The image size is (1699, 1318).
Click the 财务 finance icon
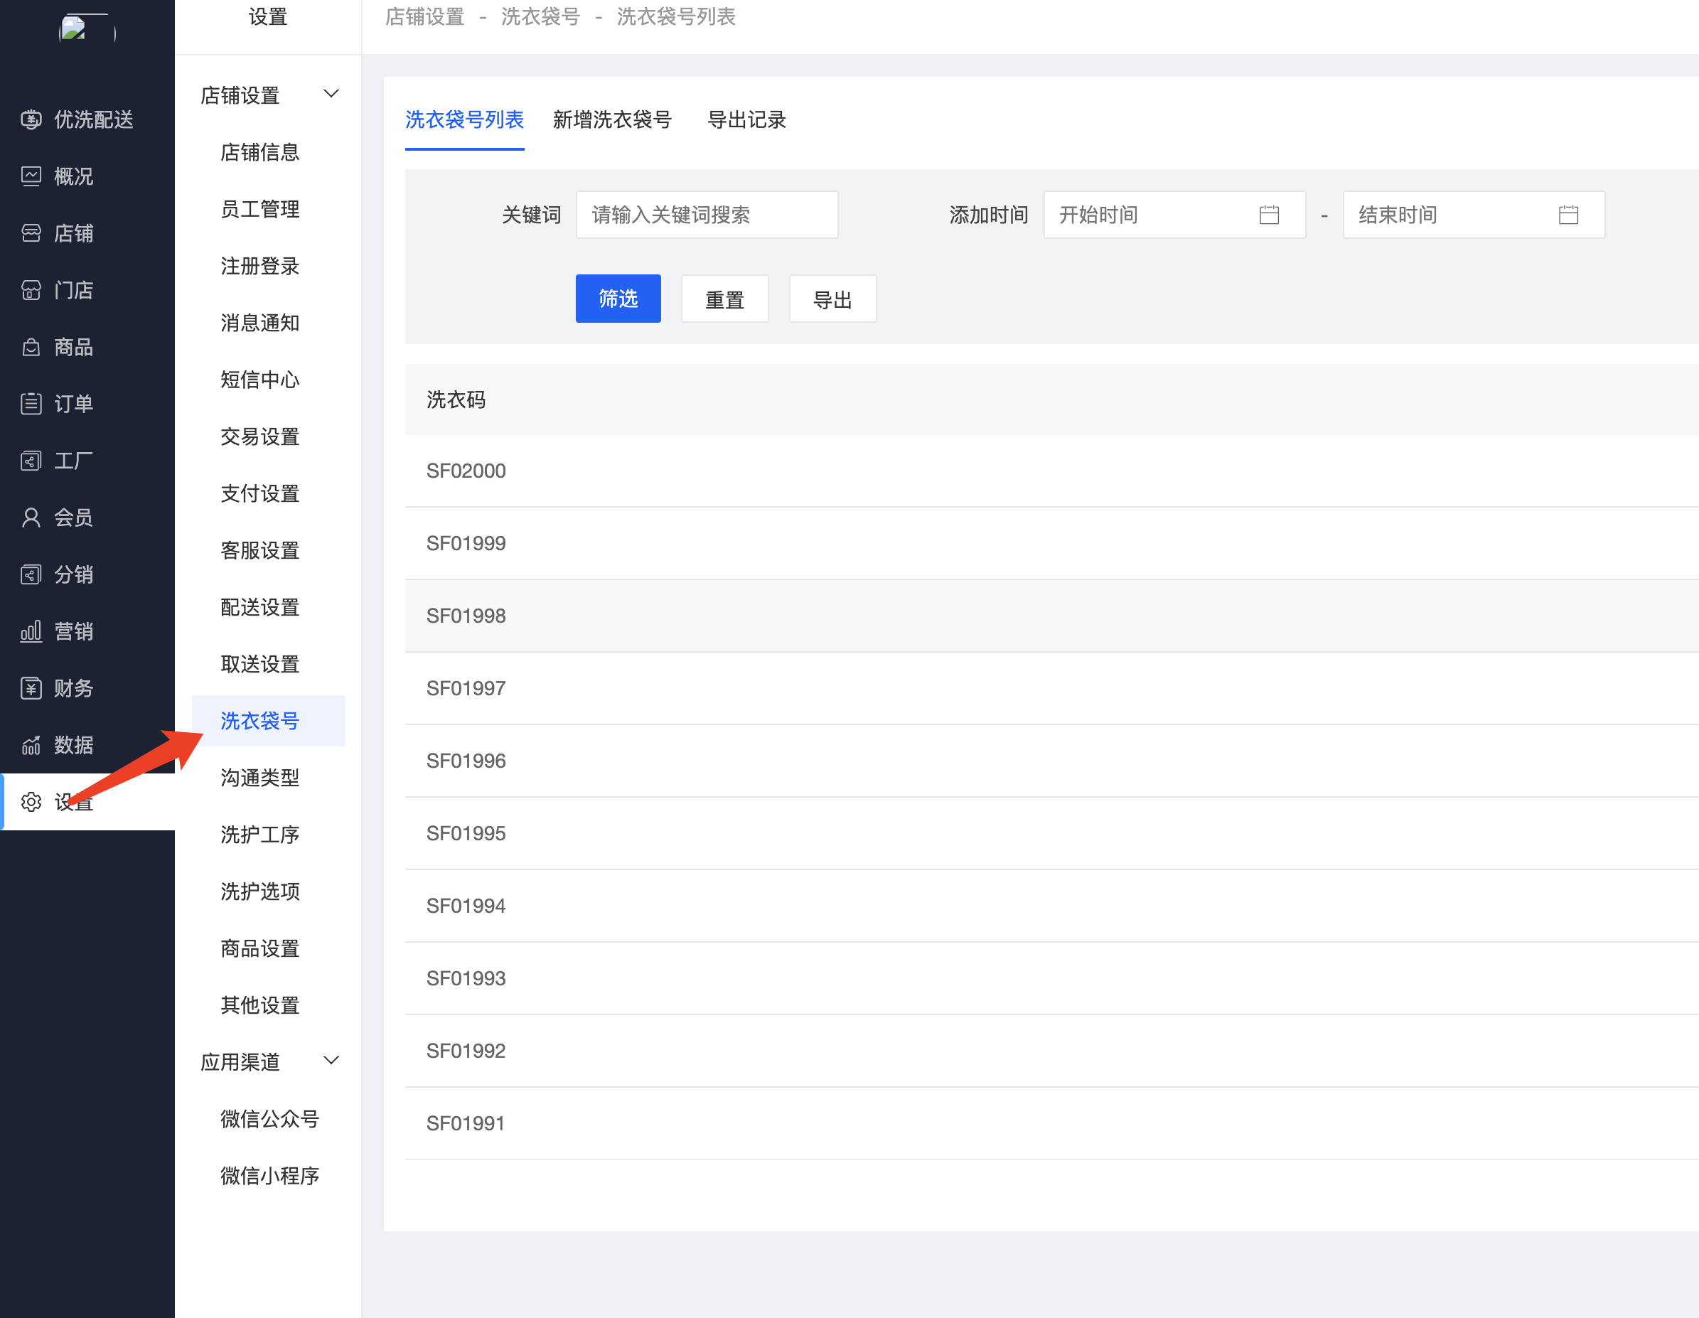tap(31, 687)
